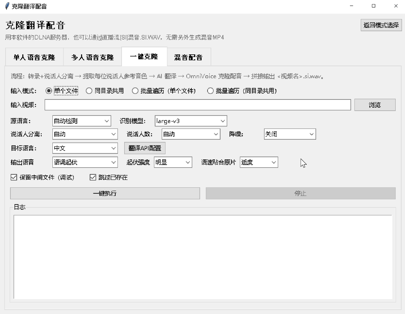The image size is (405, 314).
Task: Switch to the 多人语音克隆 tab
Action: [x=93, y=57]
